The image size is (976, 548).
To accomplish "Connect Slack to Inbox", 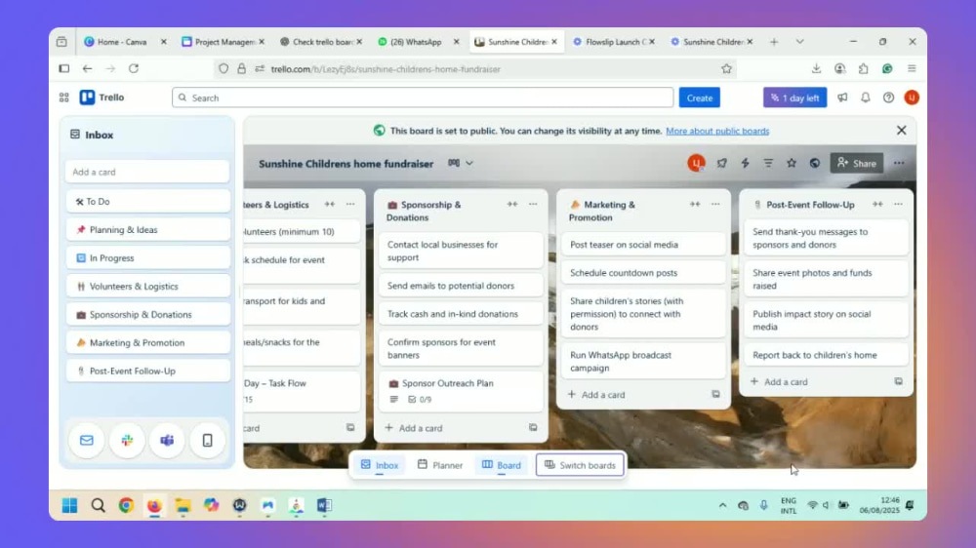I will pos(127,441).
